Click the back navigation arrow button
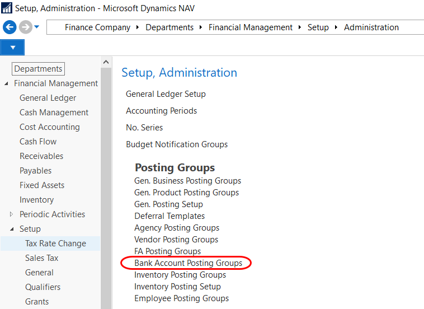This screenshot has width=424, height=309. (10, 27)
